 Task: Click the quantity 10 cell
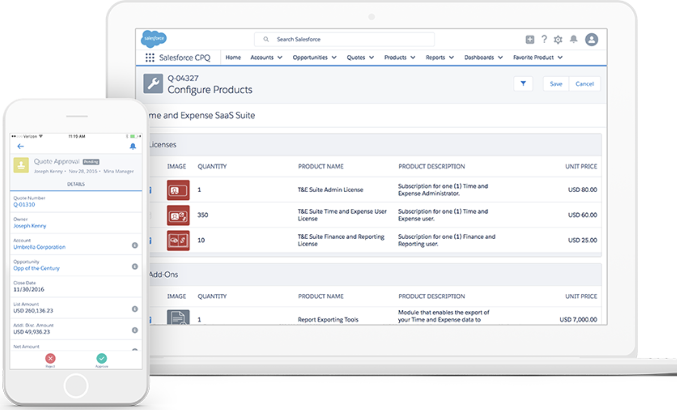(201, 240)
